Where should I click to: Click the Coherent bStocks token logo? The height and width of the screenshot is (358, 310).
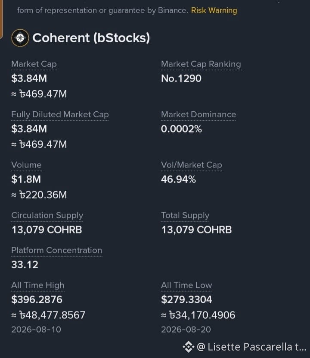[20, 38]
